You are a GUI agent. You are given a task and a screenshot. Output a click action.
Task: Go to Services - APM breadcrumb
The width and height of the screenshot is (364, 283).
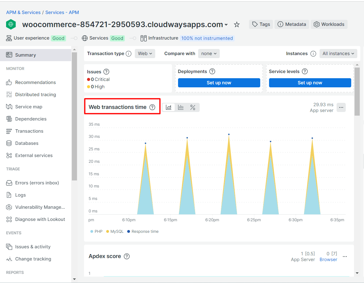click(62, 12)
